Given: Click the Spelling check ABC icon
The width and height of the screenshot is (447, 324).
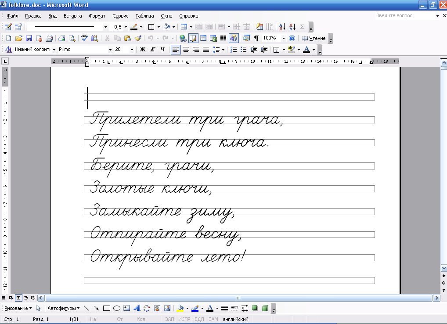Looking at the screenshot, I should 84,38.
